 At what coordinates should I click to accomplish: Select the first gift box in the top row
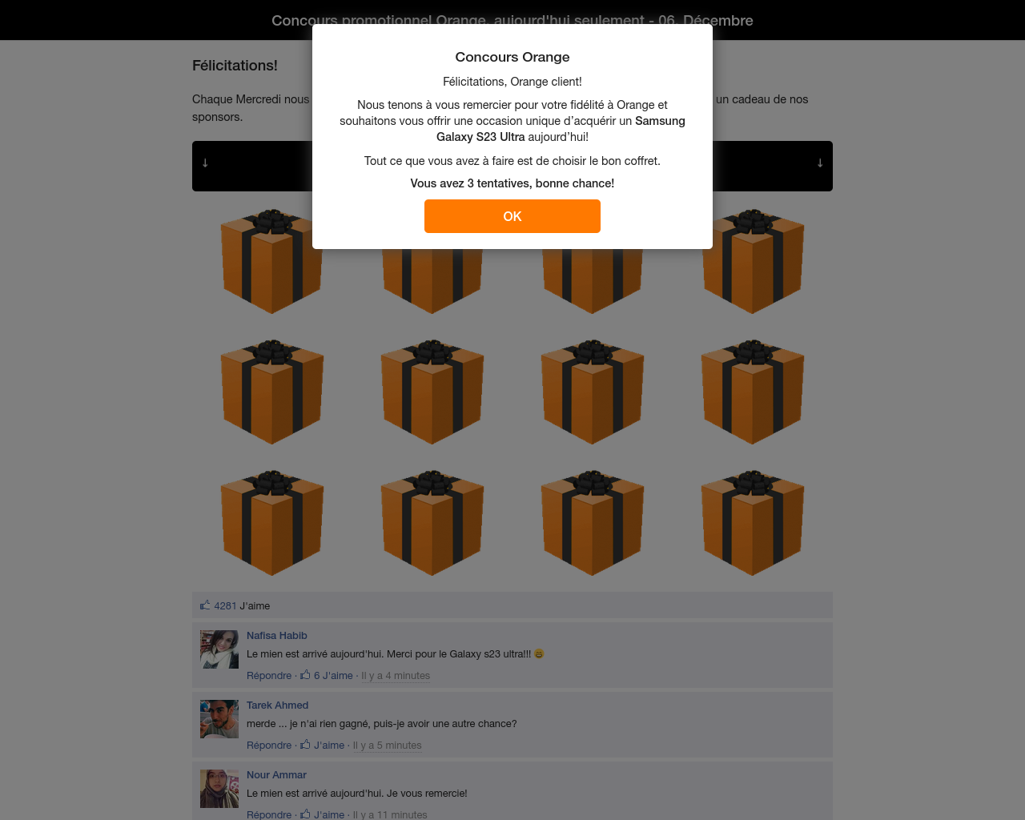(272, 261)
